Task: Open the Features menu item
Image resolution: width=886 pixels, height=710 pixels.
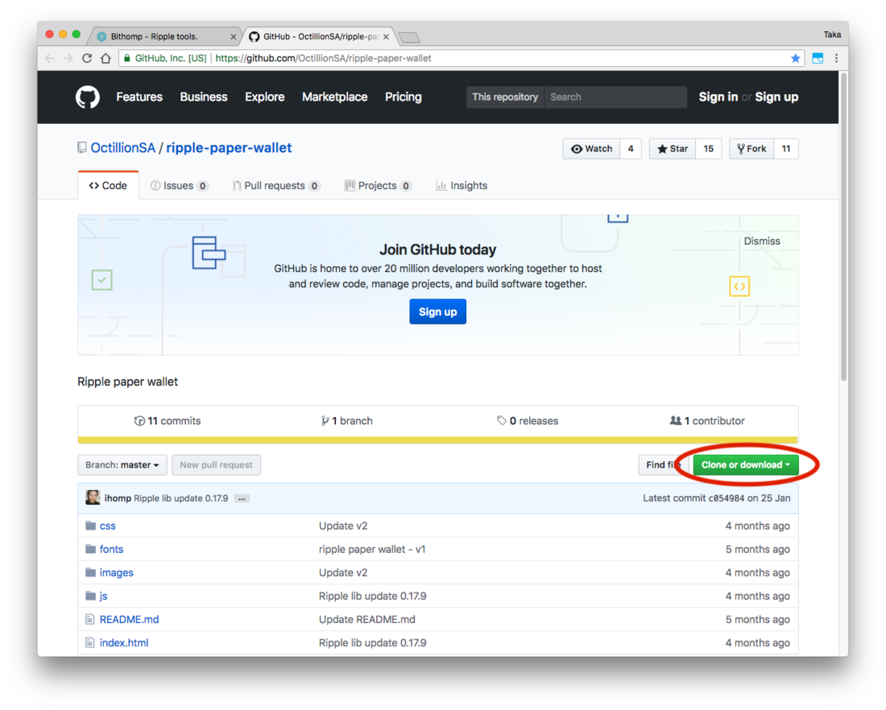Action: click(139, 97)
